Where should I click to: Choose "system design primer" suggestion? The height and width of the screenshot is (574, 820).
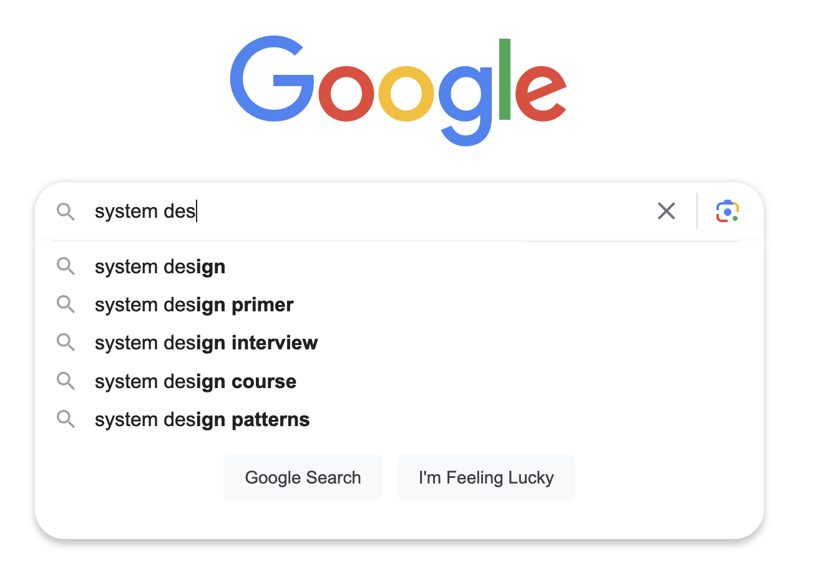(399, 304)
